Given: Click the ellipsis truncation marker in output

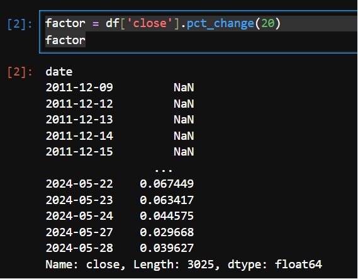Looking at the screenshot, I should pyautogui.click(x=164, y=170).
